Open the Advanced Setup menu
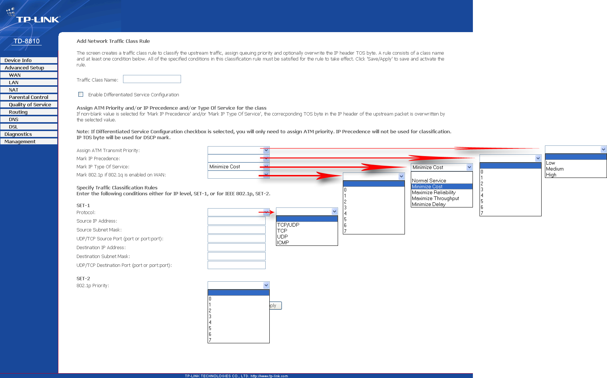This screenshot has width=607, height=378. pos(29,68)
